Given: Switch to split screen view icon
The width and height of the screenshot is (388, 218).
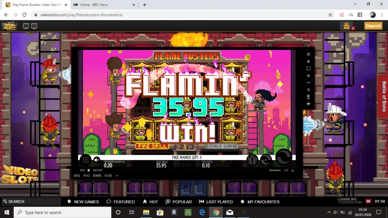Looking at the screenshot, I should pos(34,26).
